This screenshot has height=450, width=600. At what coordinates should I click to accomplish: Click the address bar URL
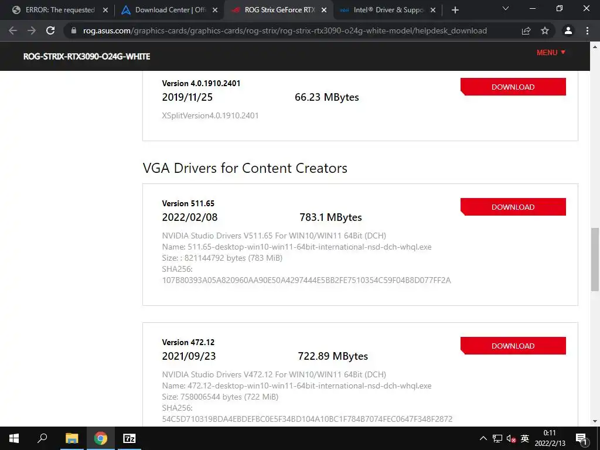285,30
